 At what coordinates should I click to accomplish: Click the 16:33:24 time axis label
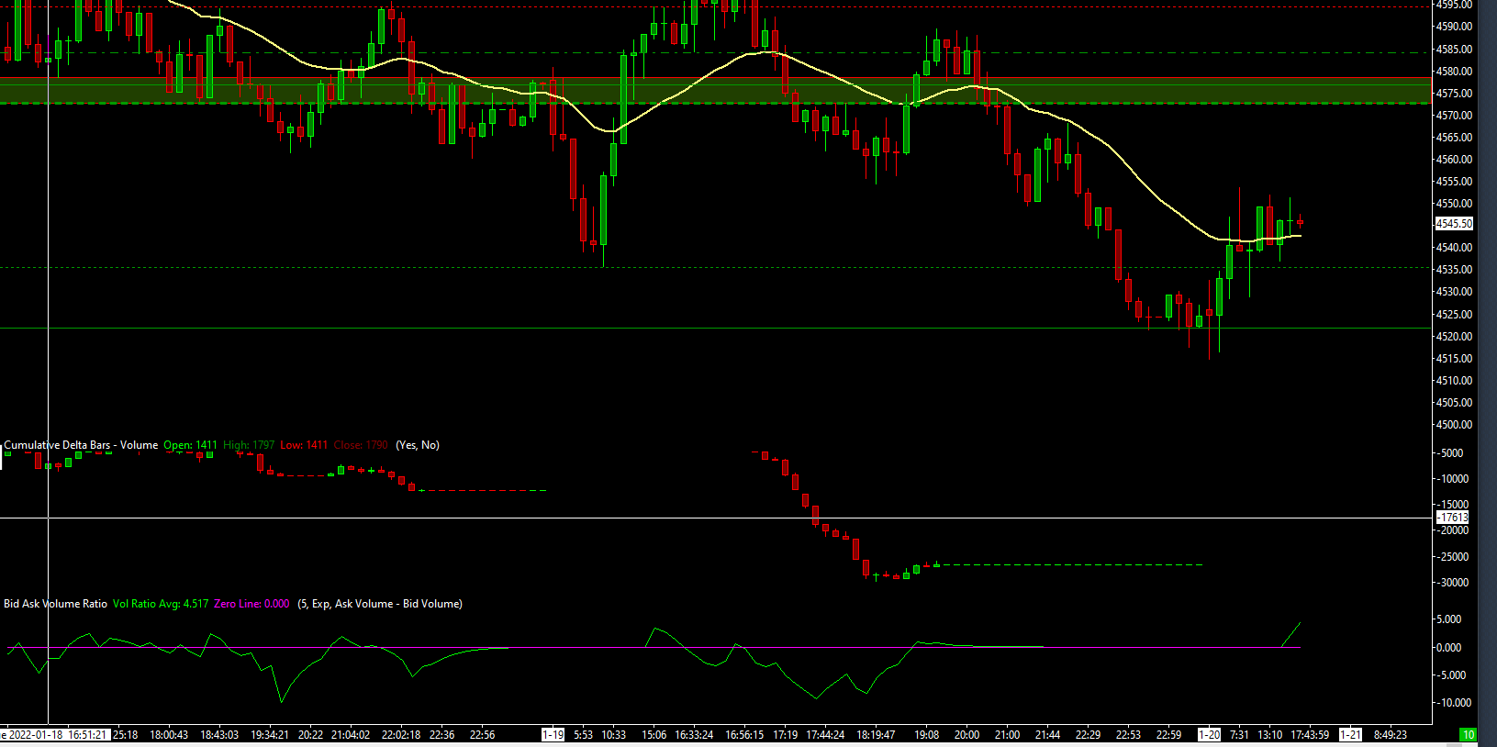tap(694, 735)
